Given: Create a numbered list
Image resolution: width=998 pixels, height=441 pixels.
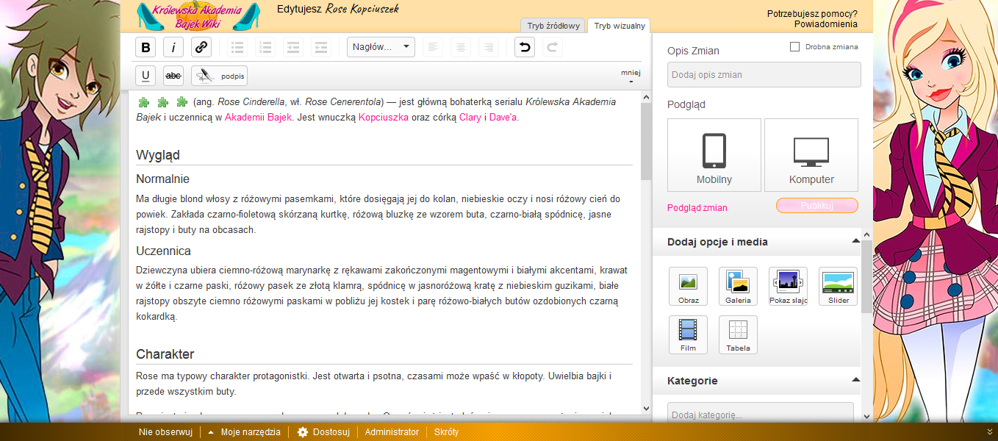Looking at the screenshot, I should pos(265,47).
